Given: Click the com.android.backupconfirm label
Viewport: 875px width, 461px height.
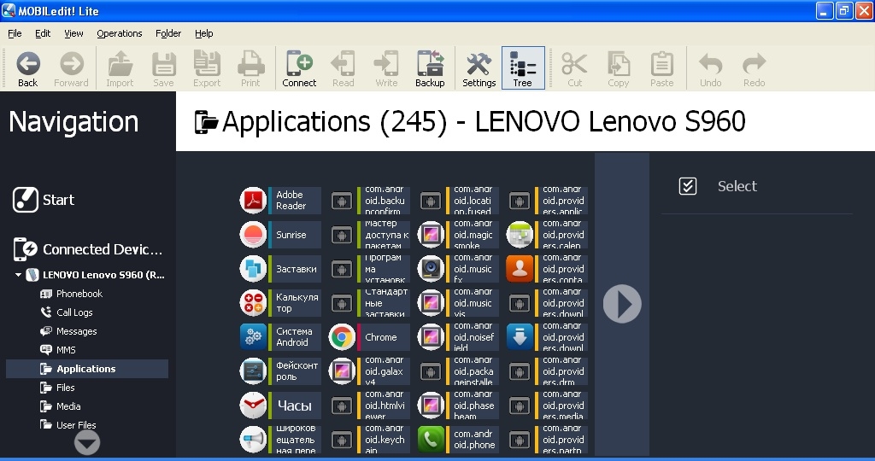Looking at the screenshot, I should point(385,200).
